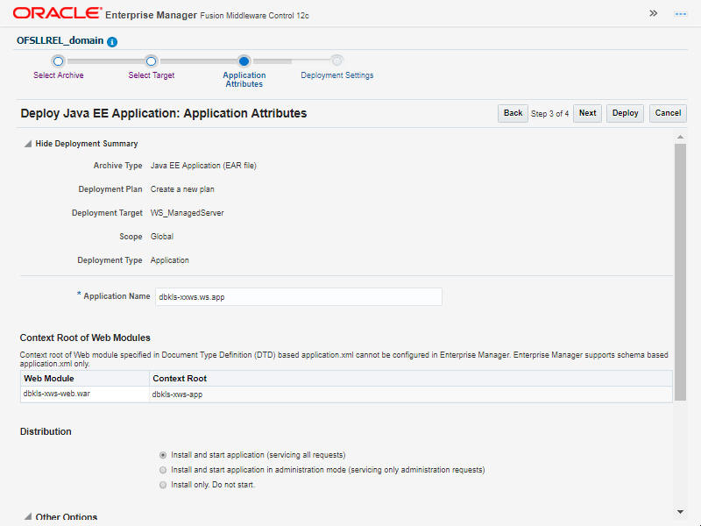Click the Context Root of Web Modules heading
This screenshot has height=526, width=701.
[85, 338]
